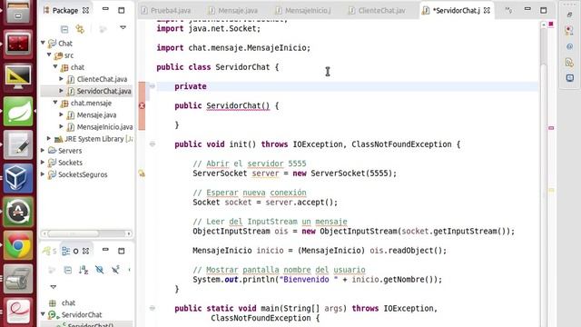Fold the init() method
The width and height of the screenshot is (581, 327).
153,144
